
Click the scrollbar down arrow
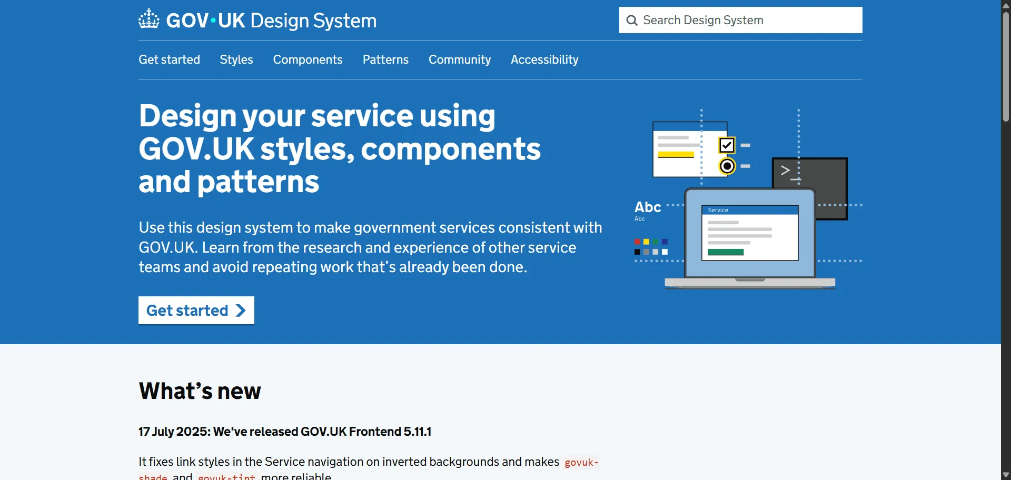pos(1006,475)
